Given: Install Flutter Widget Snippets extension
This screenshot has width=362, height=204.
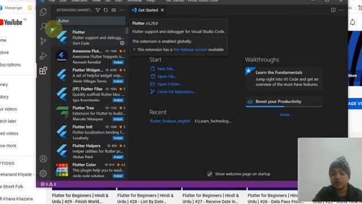Looking at the screenshot, I should [118, 81].
